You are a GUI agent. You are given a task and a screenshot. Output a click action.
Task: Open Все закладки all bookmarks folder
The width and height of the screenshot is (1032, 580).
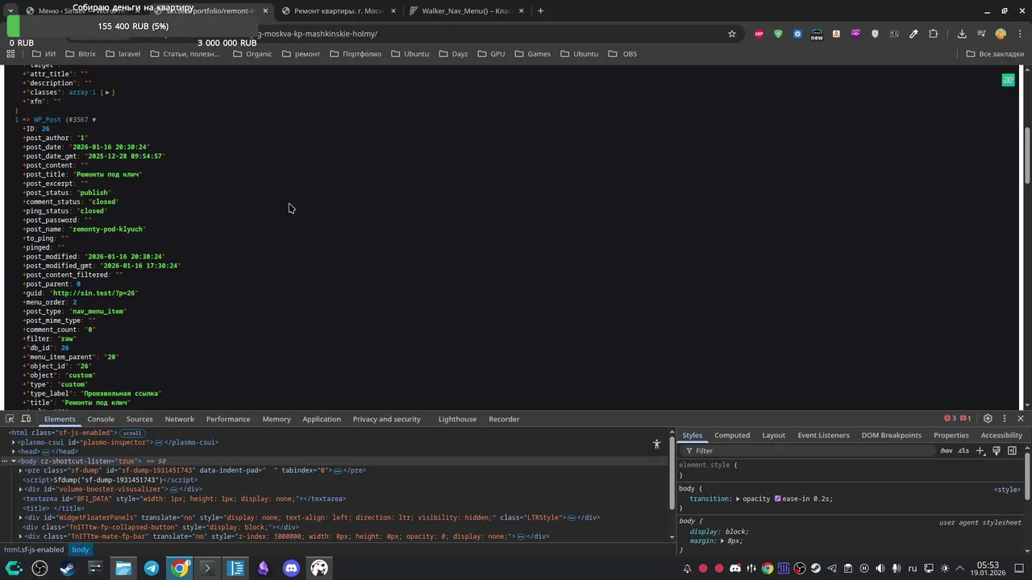995,54
